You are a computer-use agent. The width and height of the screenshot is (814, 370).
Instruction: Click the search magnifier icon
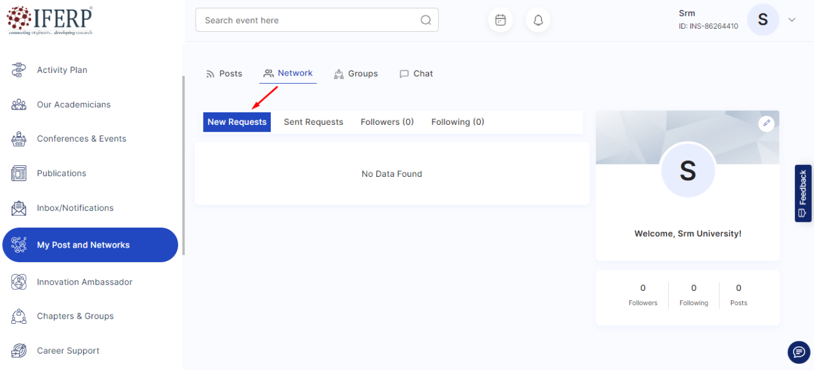click(x=426, y=20)
